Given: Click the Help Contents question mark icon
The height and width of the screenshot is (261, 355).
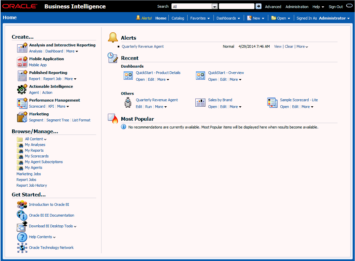Looking at the screenshot, I should [22, 237].
